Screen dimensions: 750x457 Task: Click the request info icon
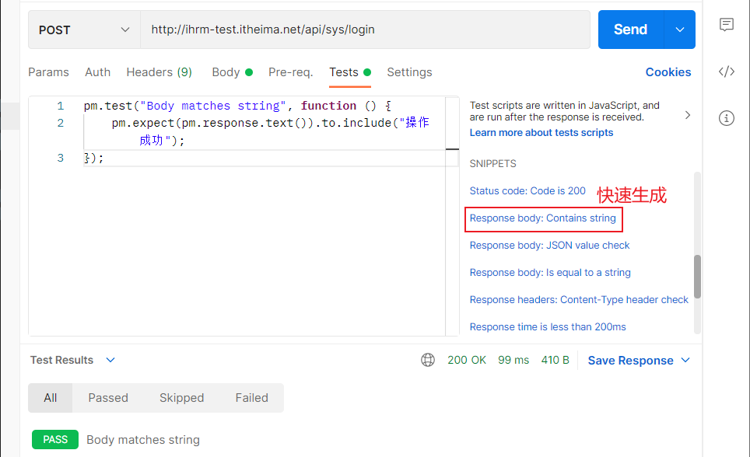pyautogui.click(x=727, y=118)
